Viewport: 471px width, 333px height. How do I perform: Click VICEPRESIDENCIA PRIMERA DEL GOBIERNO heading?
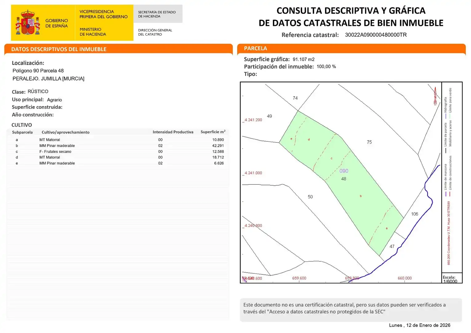[x=103, y=14]
